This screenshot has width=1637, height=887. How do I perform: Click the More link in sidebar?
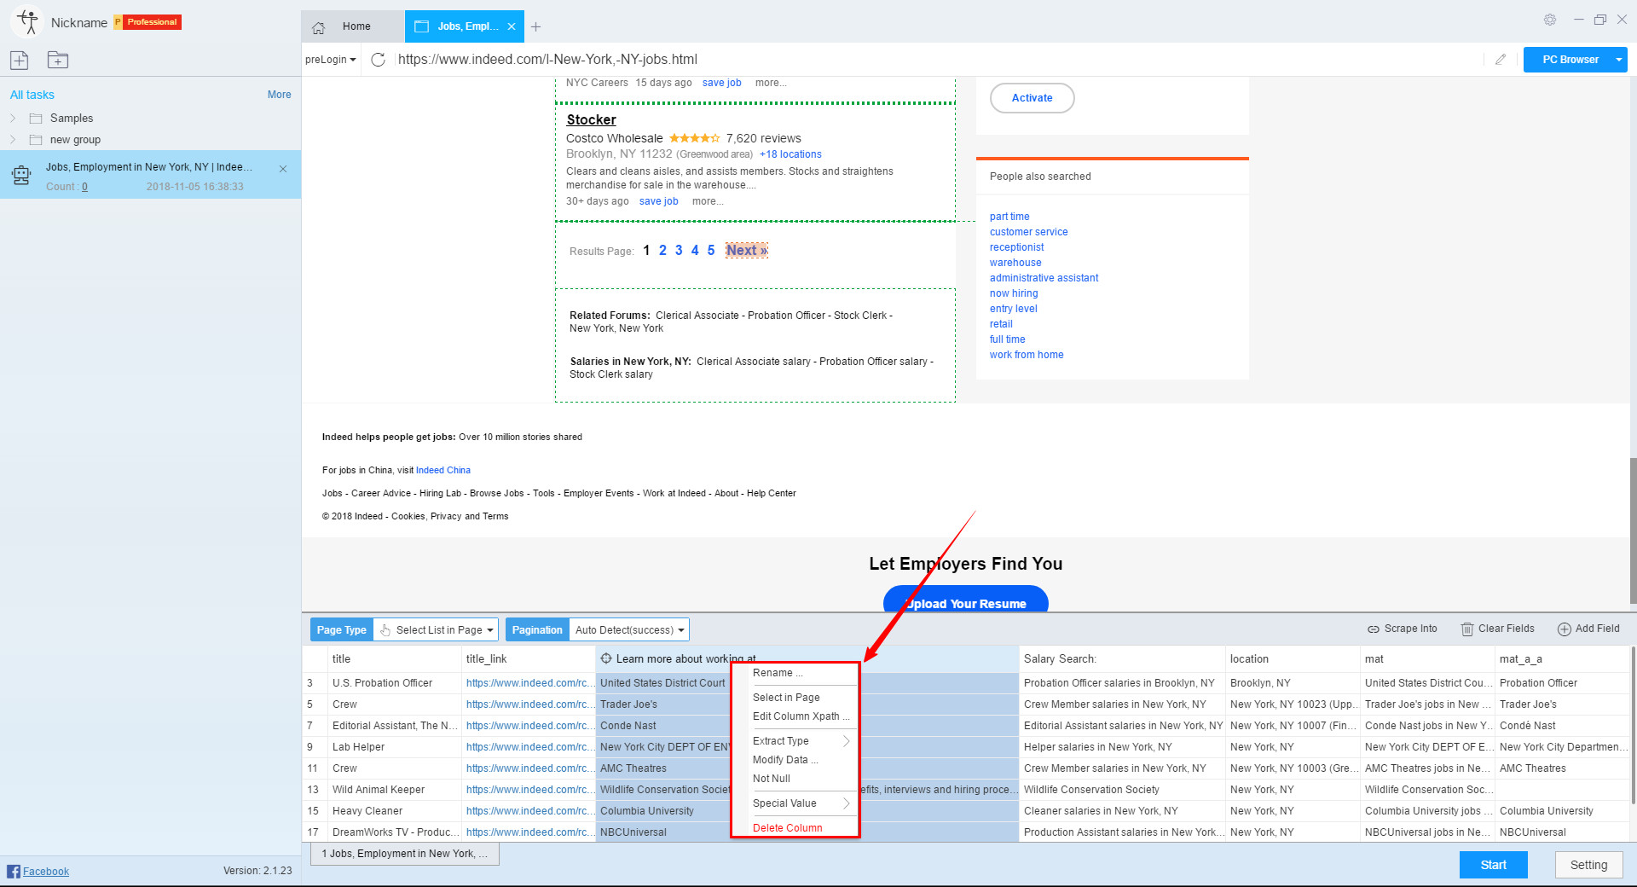tap(279, 95)
